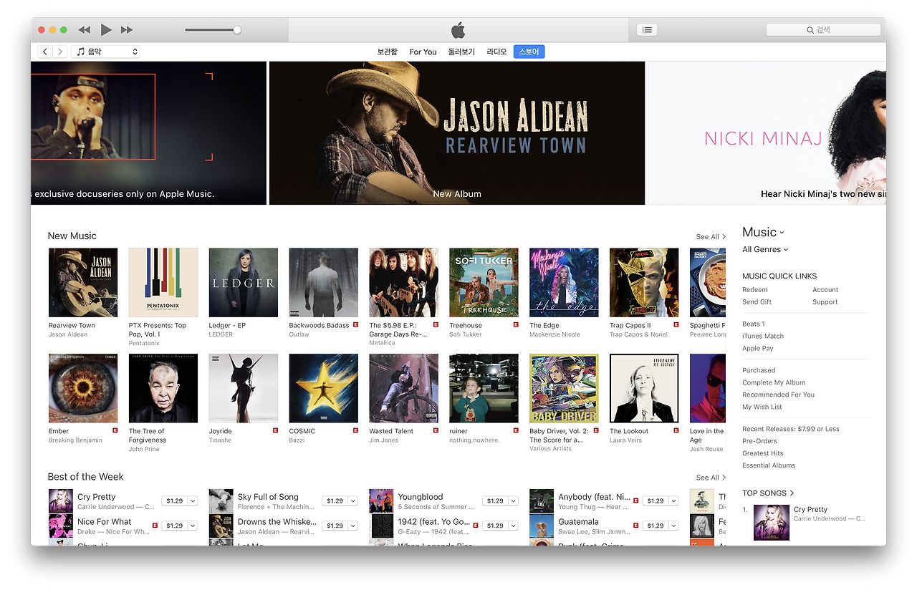Click Complete My Album link
917x590 pixels.
click(x=774, y=383)
